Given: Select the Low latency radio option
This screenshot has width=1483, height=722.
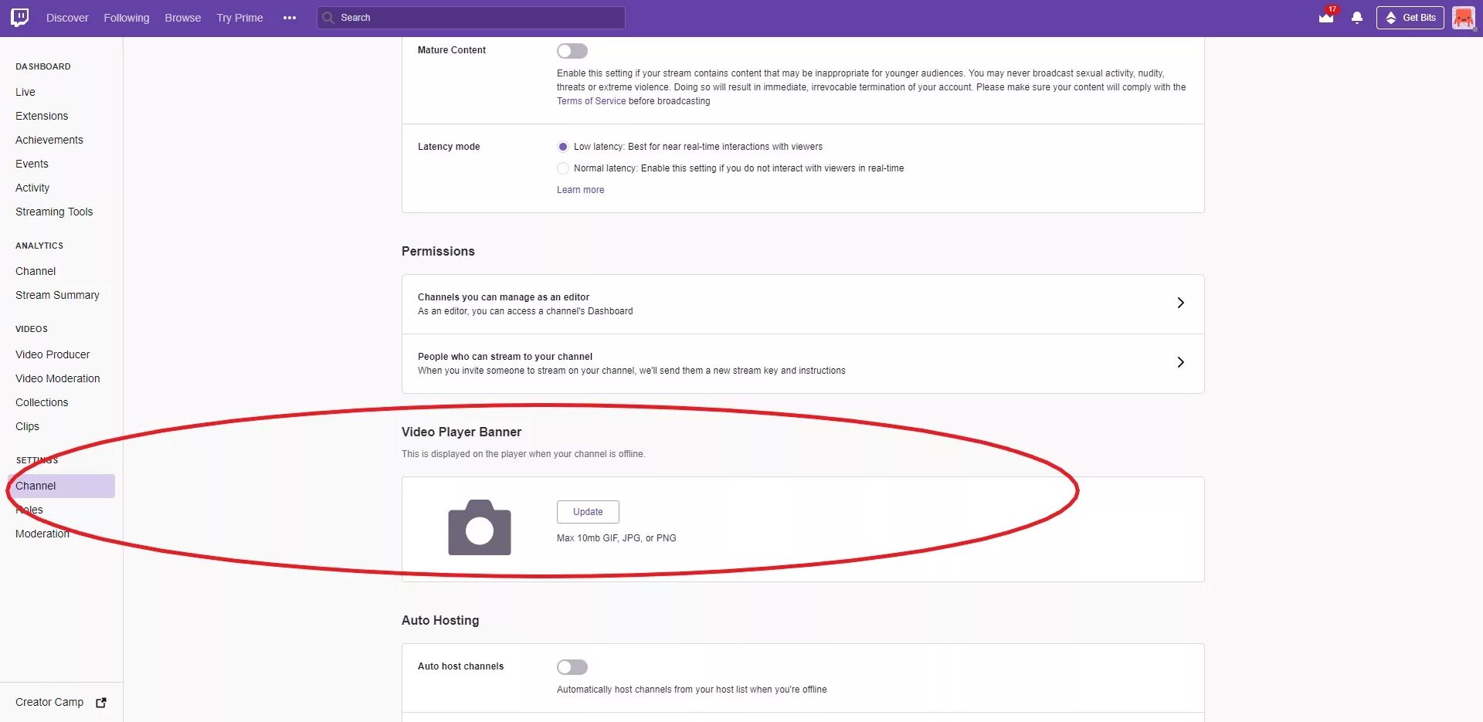Looking at the screenshot, I should (563, 147).
